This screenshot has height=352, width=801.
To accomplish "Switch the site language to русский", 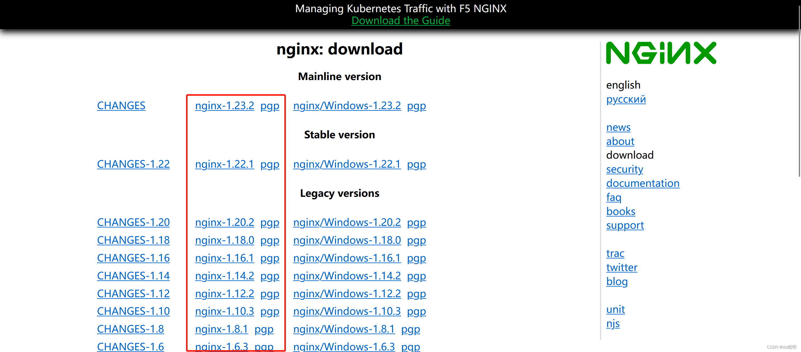I will coord(626,99).
